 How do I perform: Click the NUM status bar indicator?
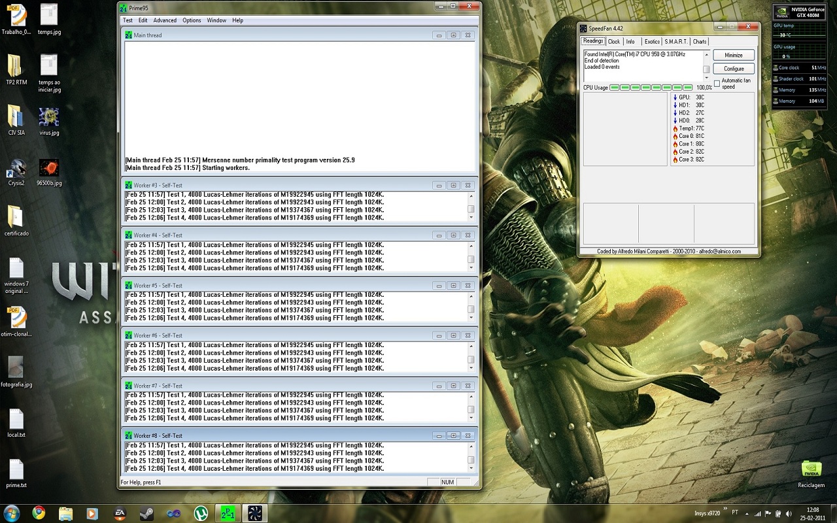point(447,482)
